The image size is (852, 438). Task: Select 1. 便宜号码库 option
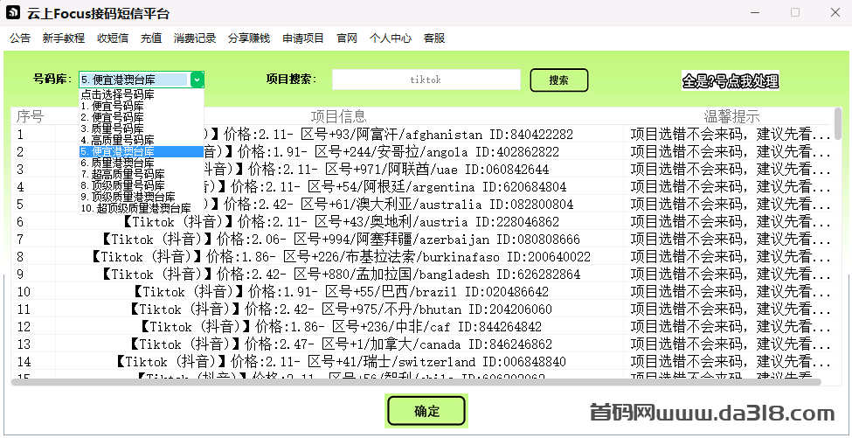click(142, 106)
